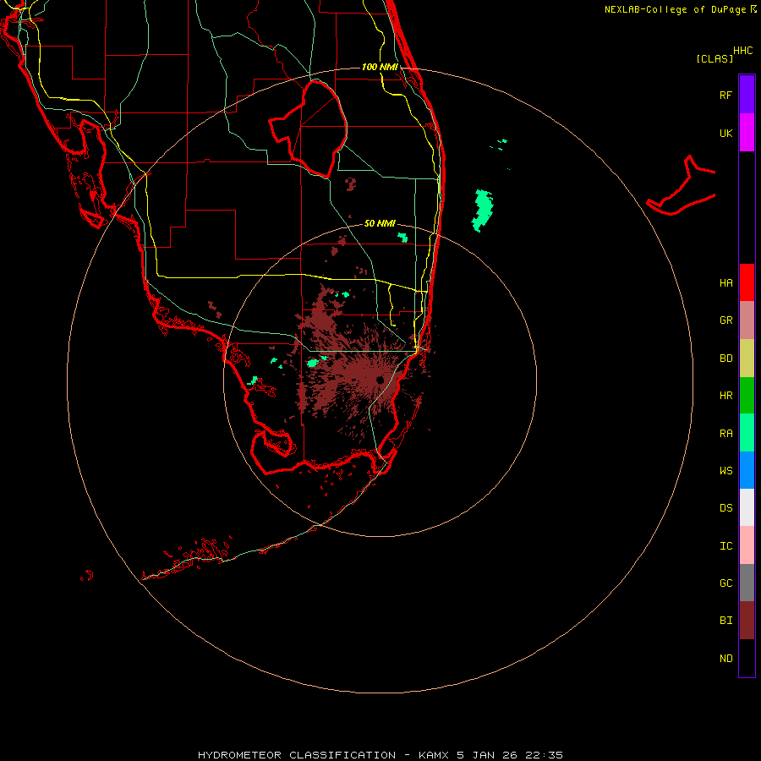Select the yellow BD legend swatch
The image size is (761, 761).
(x=747, y=359)
